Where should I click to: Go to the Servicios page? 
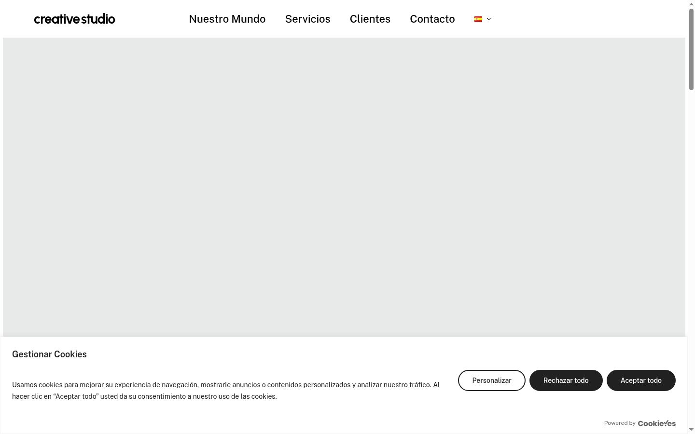(308, 19)
